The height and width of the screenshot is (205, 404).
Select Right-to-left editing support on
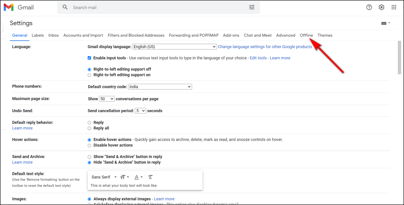[89, 75]
